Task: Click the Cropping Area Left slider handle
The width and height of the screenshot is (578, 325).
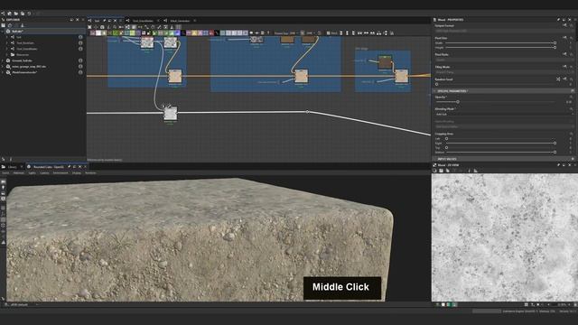Action: tap(446, 138)
